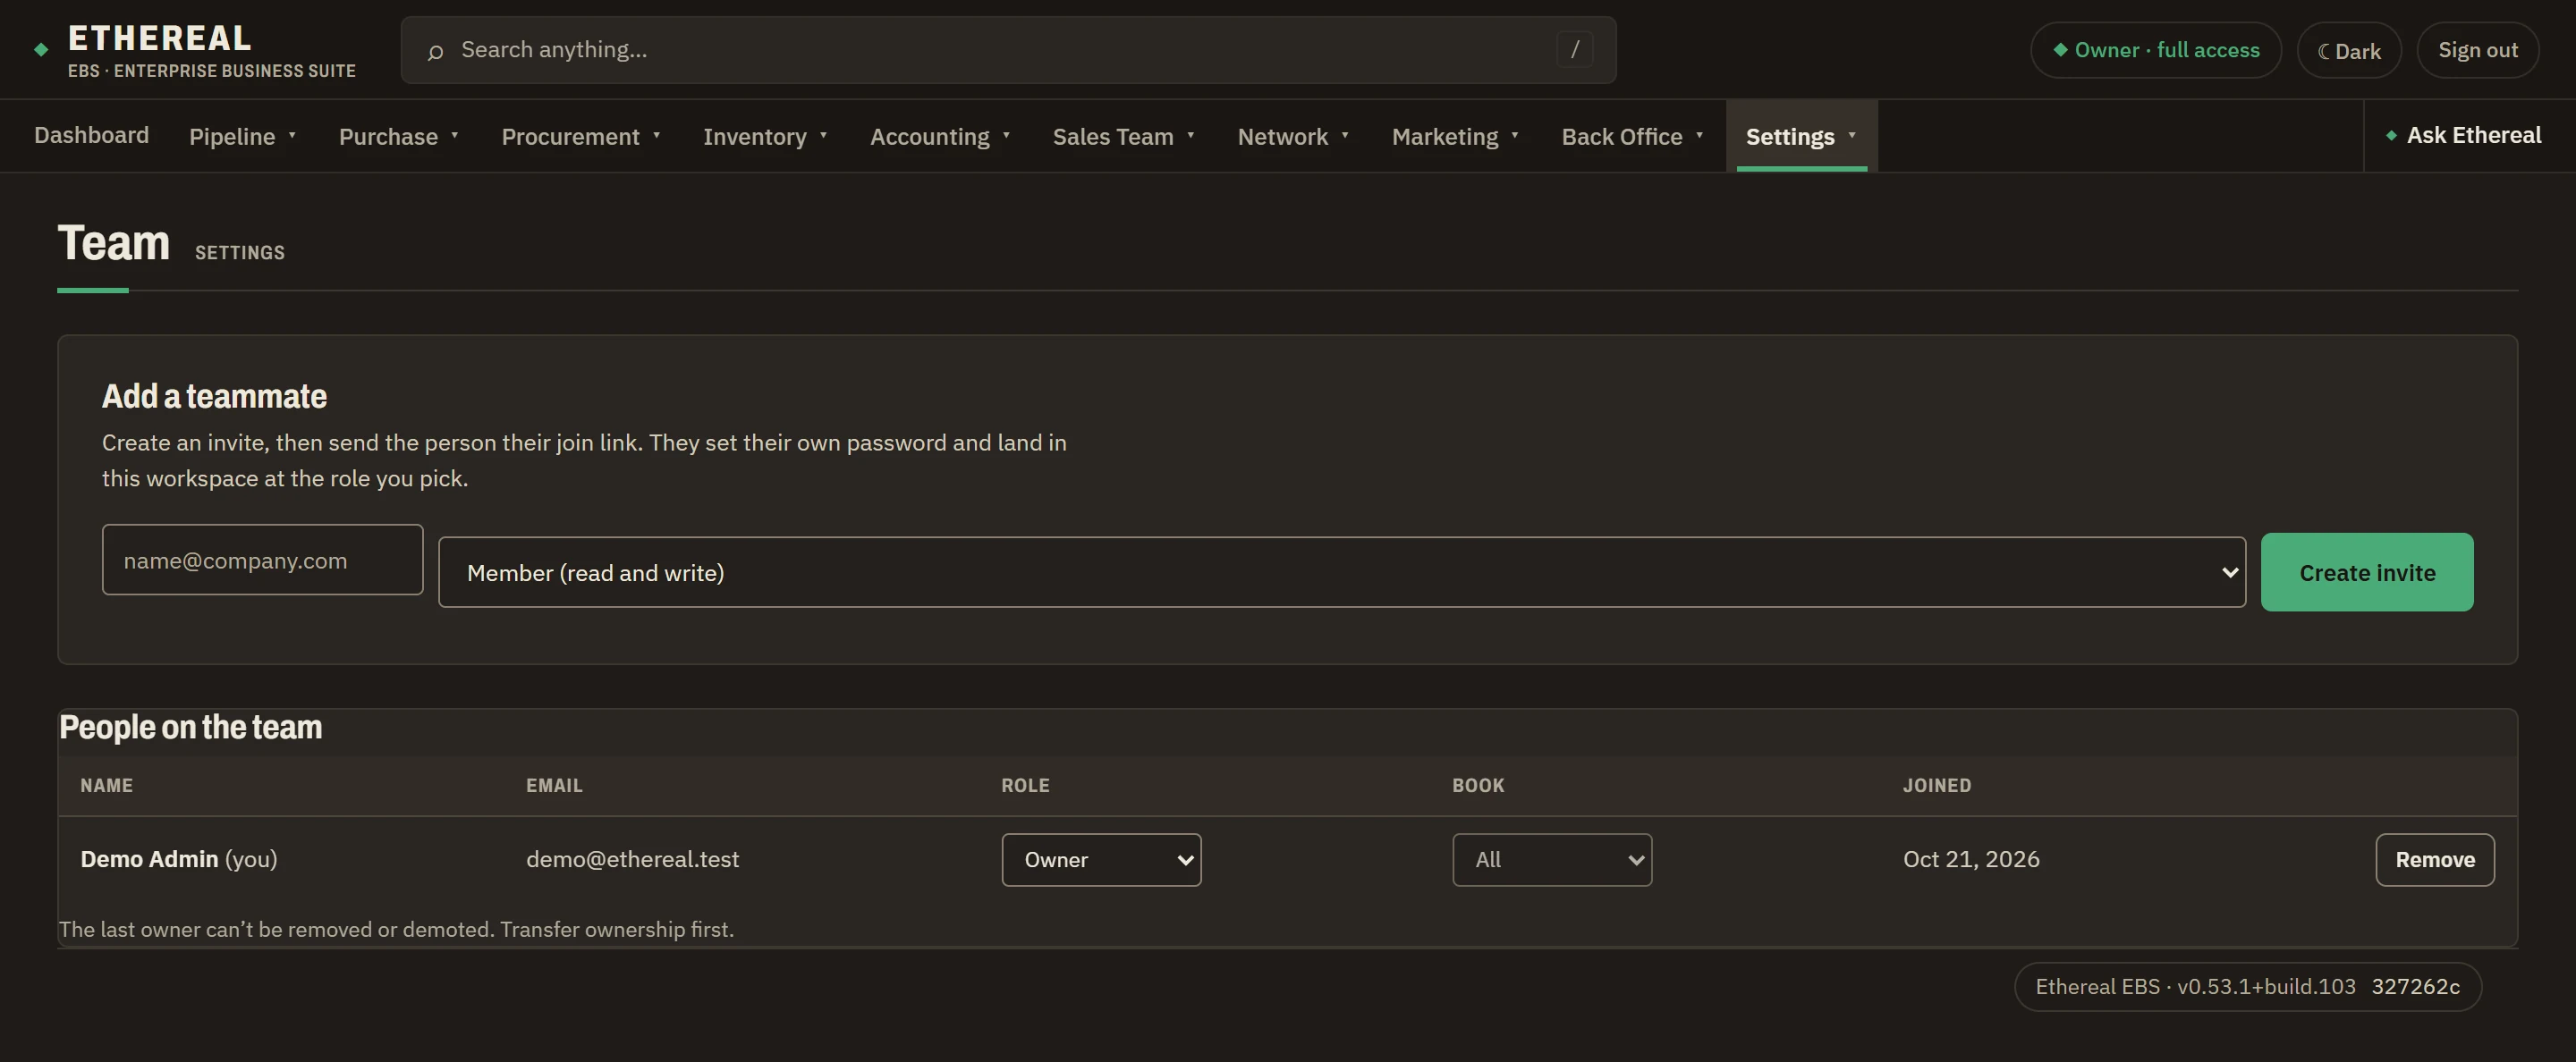
Task: Focus the Search anything field
Action: point(1008,50)
